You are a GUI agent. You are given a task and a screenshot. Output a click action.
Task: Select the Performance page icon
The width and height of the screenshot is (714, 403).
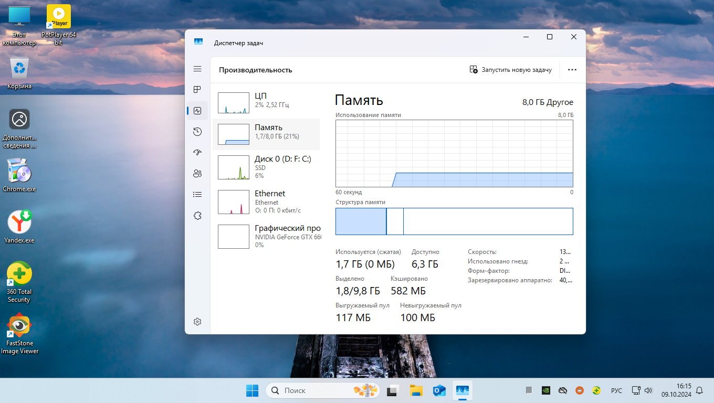coord(197,111)
